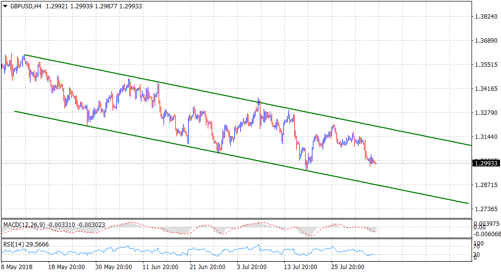Click the 25 Jul 20:00 date marker
The height and width of the screenshot is (273, 501).
[347, 267]
